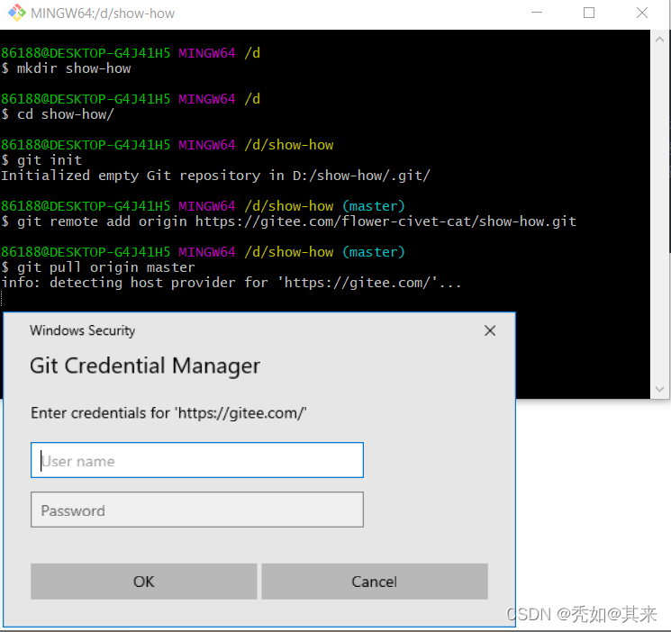The width and height of the screenshot is (671, 632).
Task: Maximize the MINGW64 terminal window
Action: (x=589, y=13)
